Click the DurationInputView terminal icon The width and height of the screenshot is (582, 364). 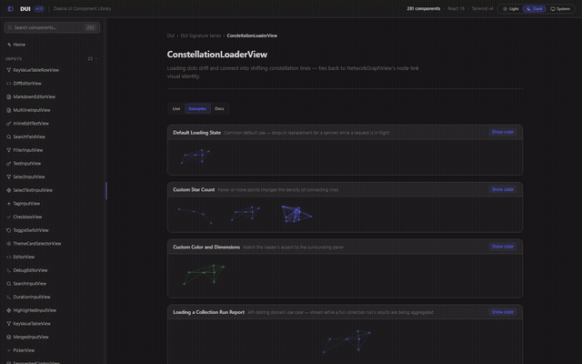[8, 297]
